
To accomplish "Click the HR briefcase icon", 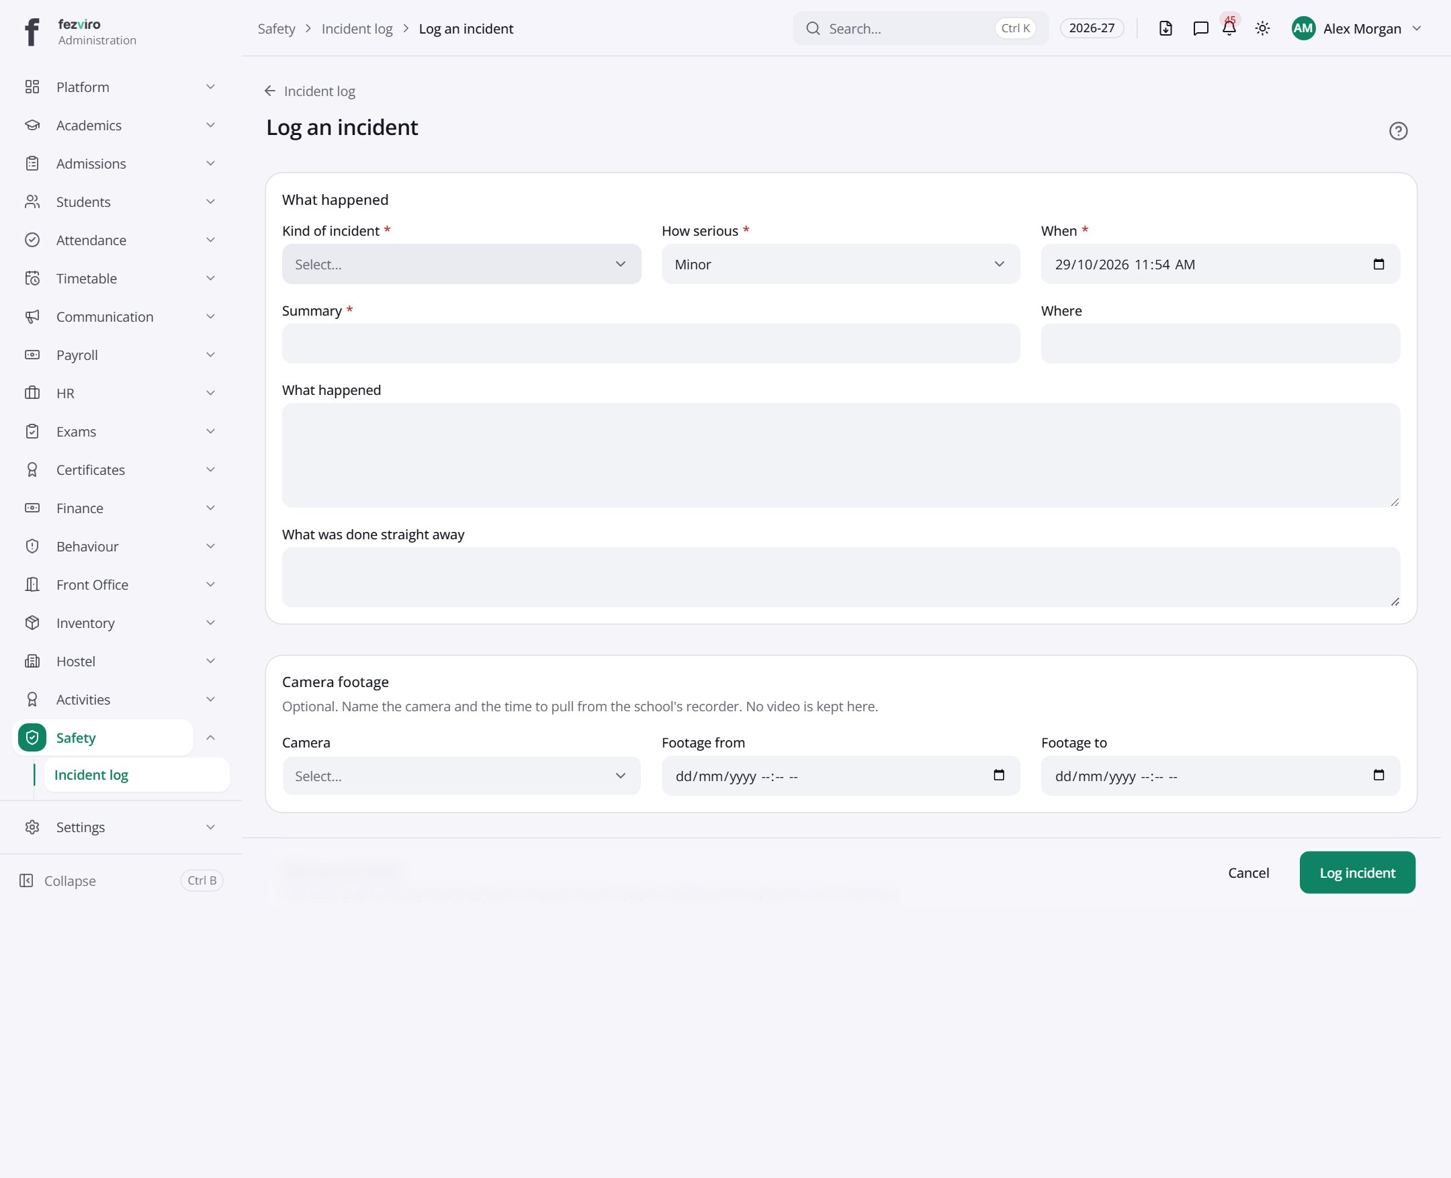I will [x=32, y=393].
